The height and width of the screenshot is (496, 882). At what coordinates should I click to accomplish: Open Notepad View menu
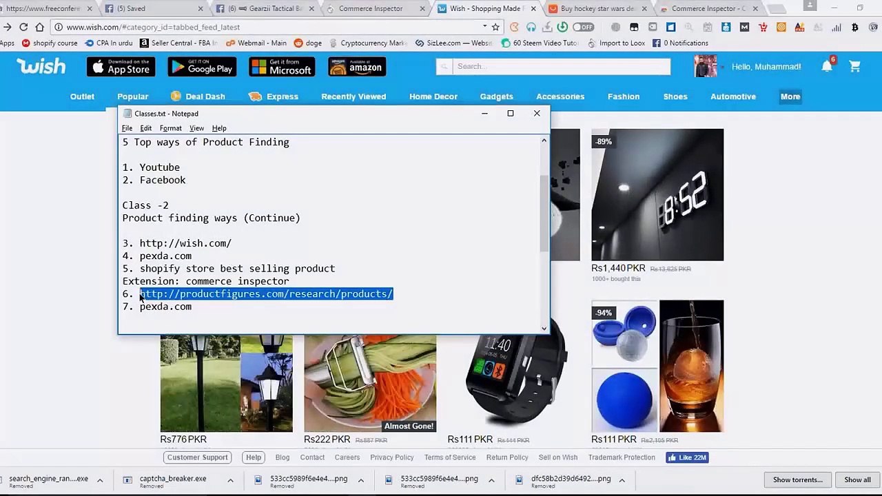(196, 128)
